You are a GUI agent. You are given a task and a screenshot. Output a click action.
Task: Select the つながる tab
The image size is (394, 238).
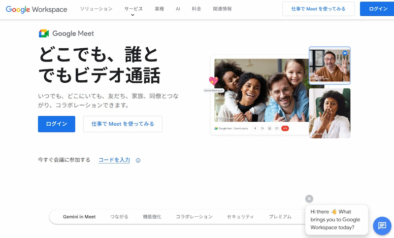(x=119, y=217)
